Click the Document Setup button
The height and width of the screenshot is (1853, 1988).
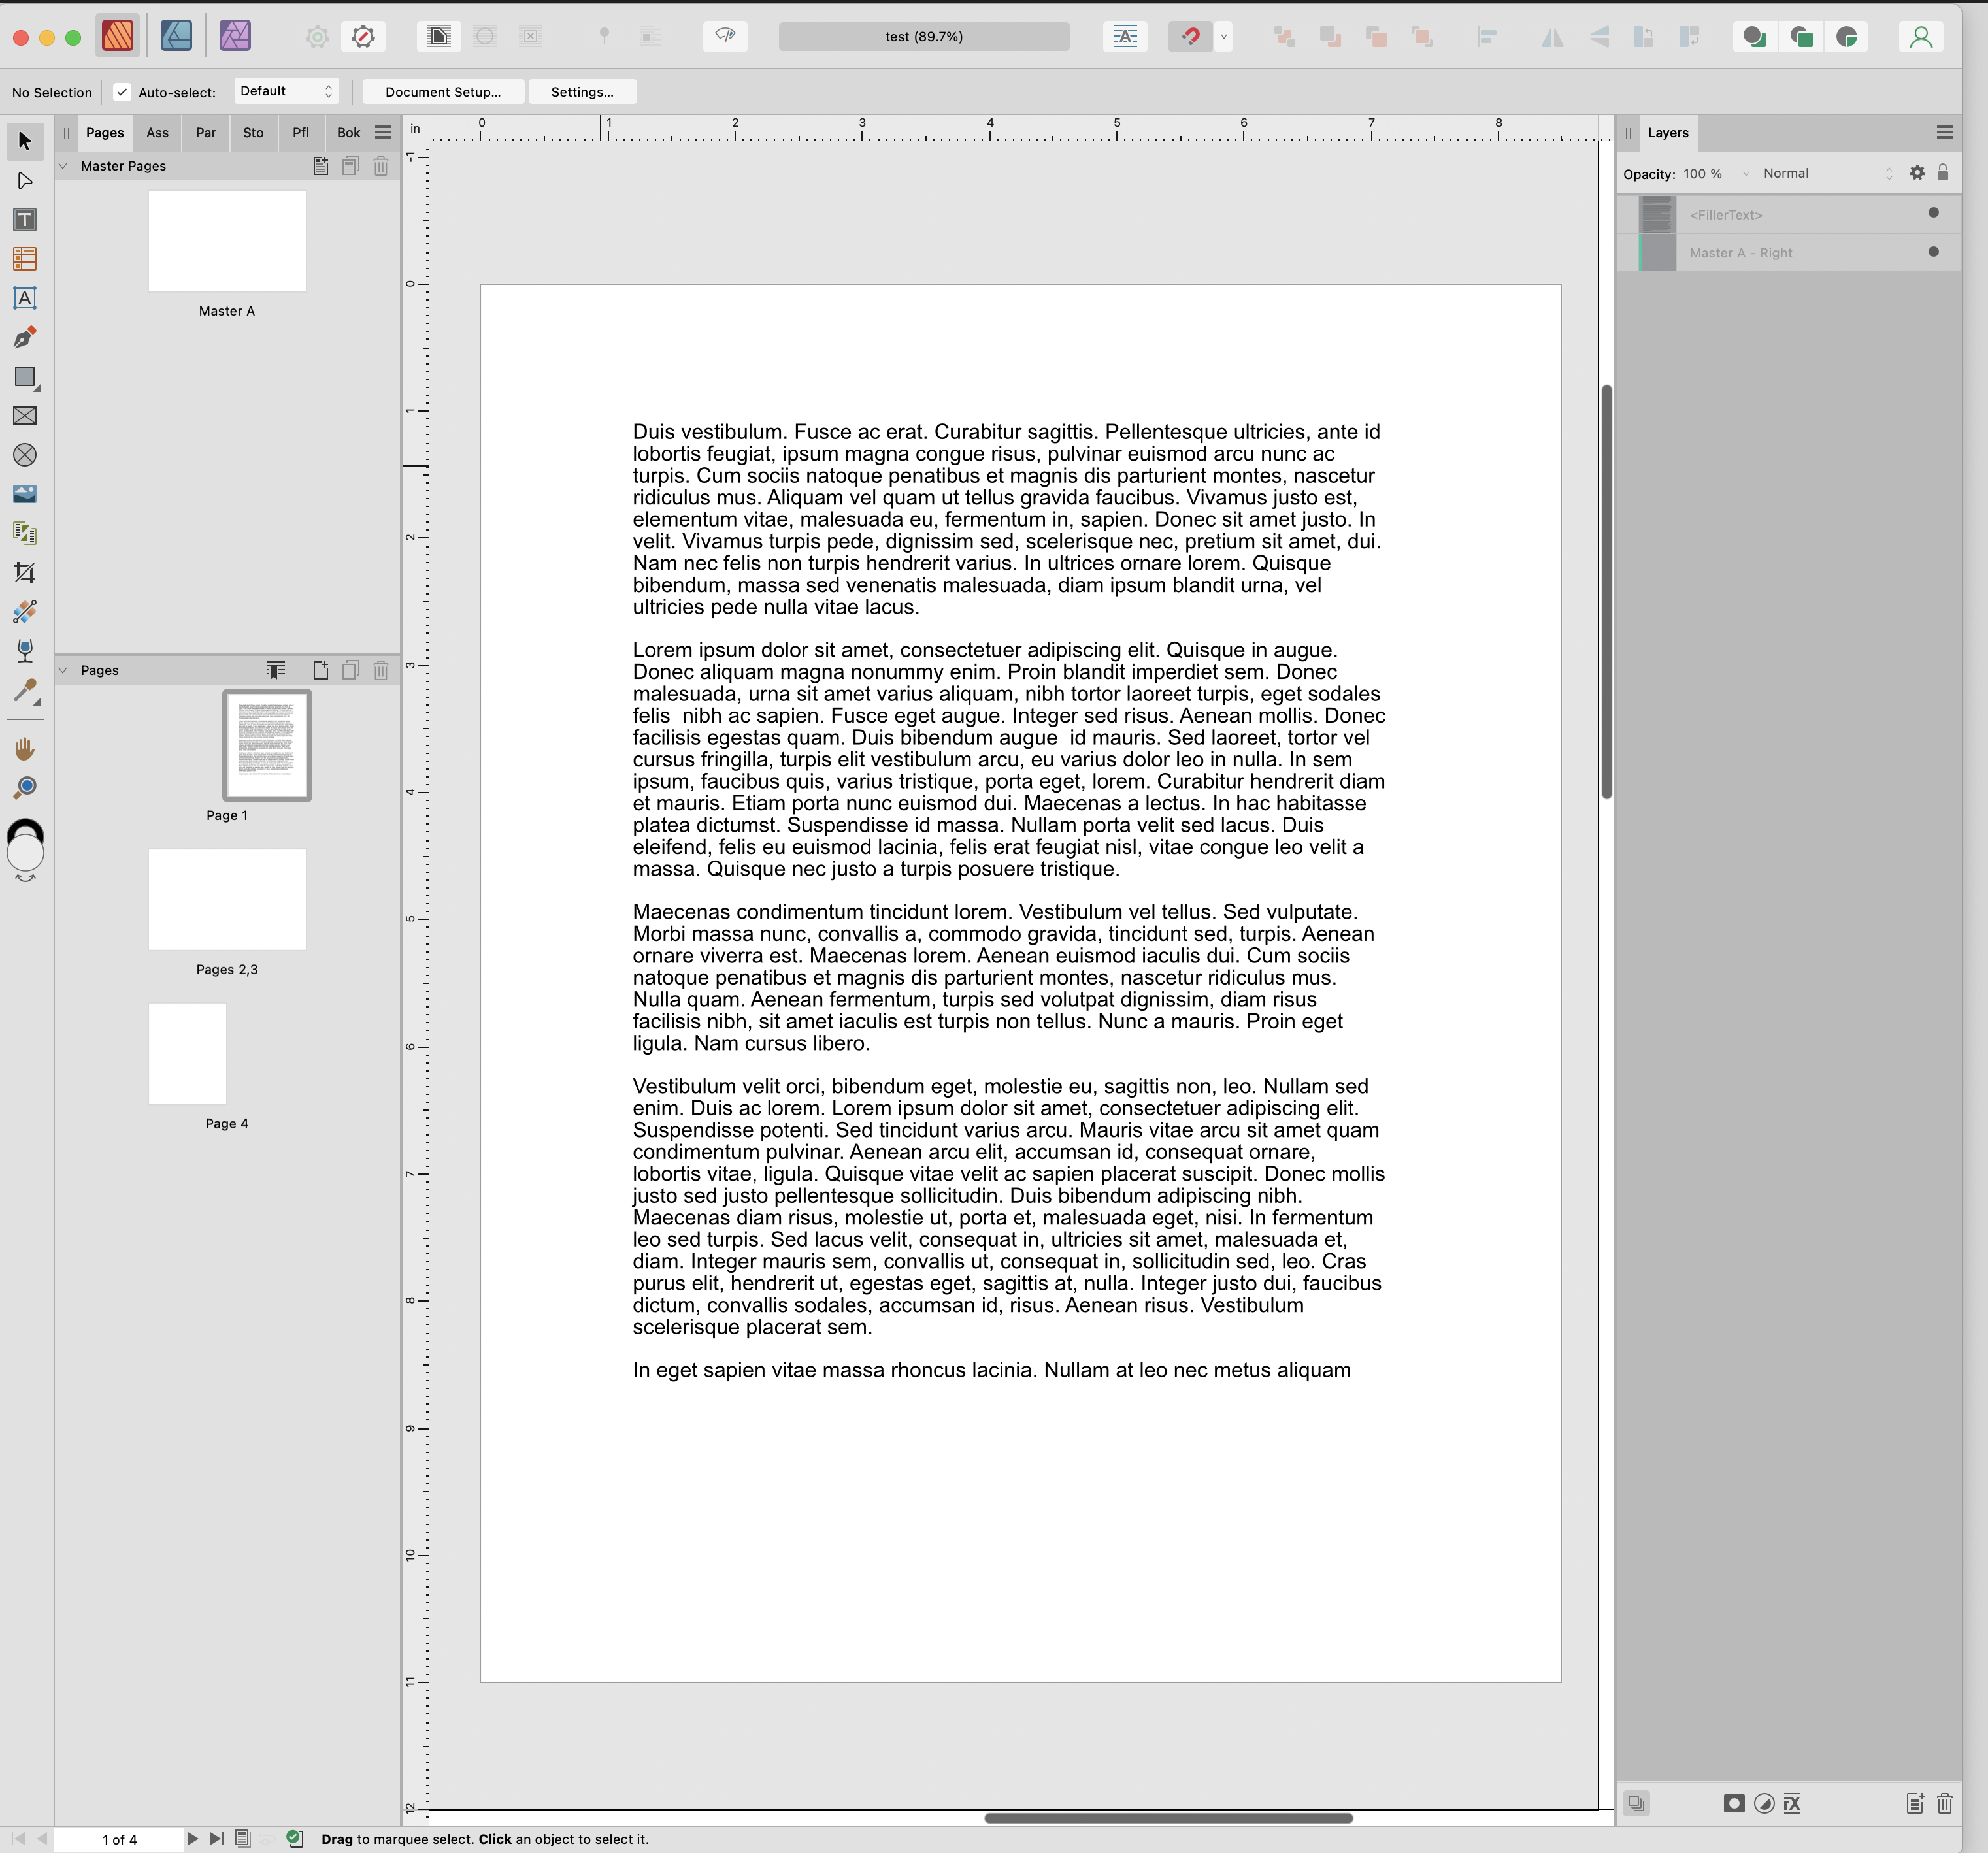pos(443,92)
